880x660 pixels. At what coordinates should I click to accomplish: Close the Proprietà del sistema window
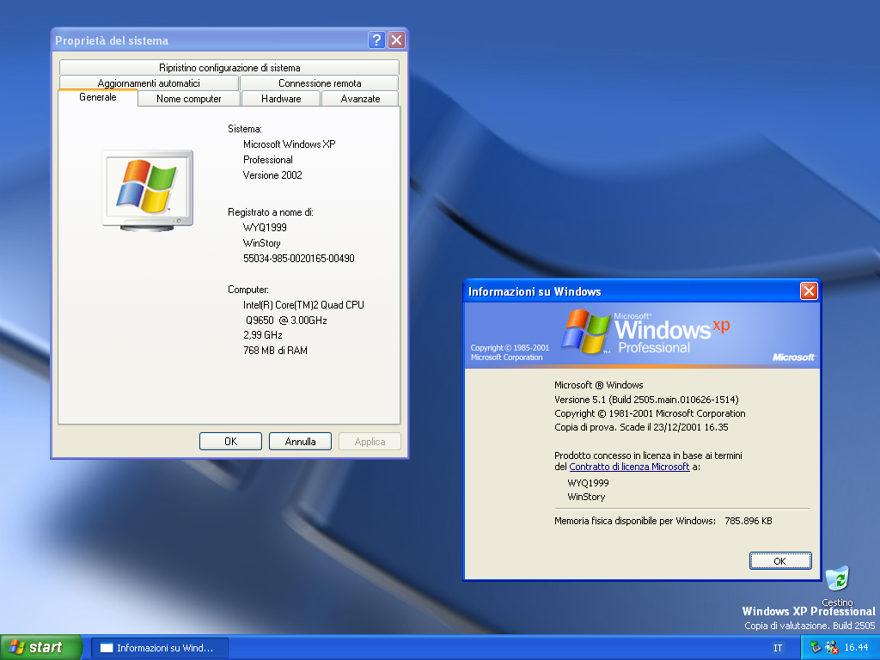point(397,40)
